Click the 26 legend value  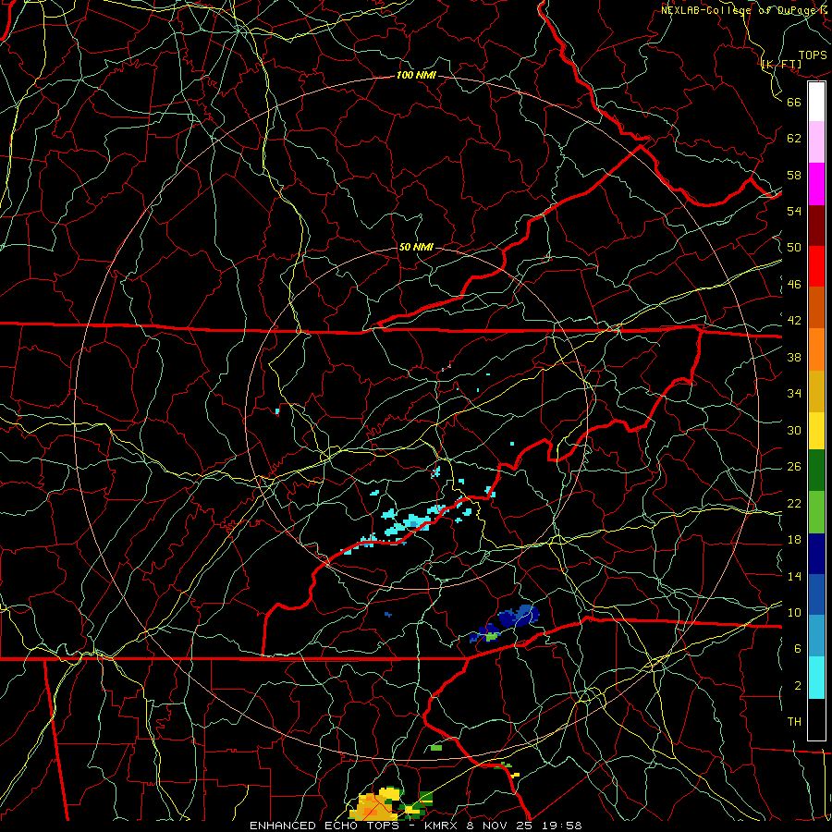(x=794, y=467)
